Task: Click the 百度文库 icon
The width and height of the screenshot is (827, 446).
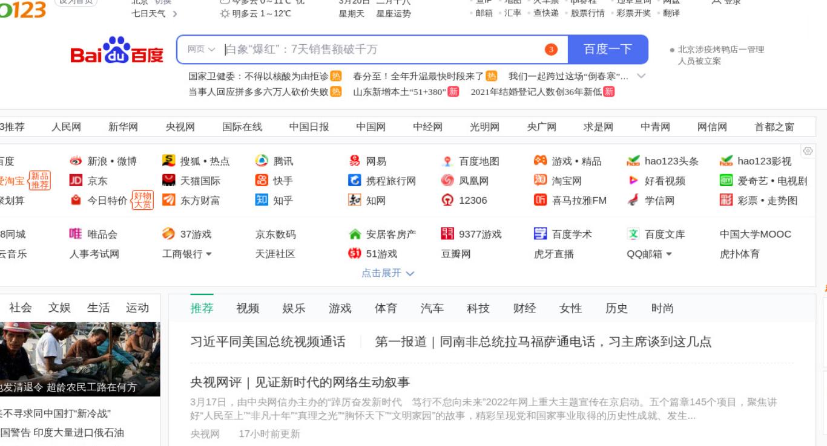Action: pos(633,234)
